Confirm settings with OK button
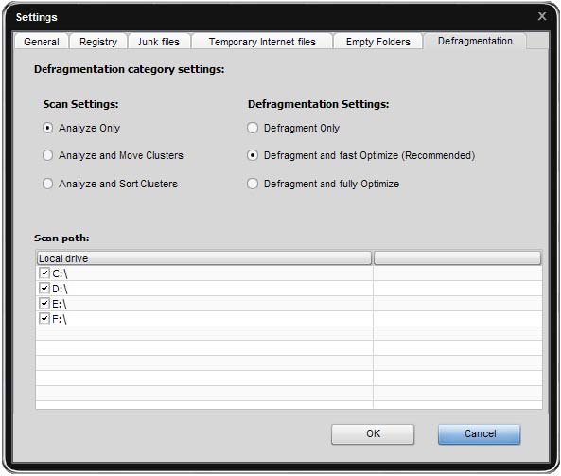This screenshot has height=476, width=561. pos(373,434)
